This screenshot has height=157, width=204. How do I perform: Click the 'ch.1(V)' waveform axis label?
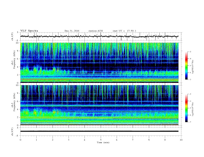pyautogui.click(x=12, y=36)
